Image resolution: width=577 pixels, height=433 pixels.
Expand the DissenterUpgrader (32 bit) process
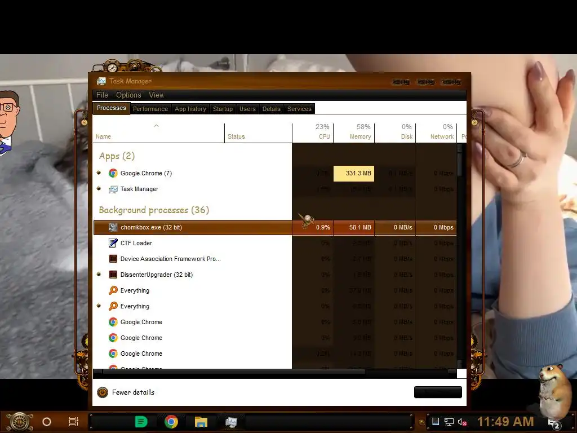99,275
